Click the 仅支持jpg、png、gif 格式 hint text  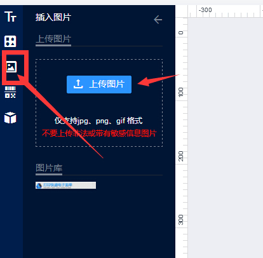[98, 121]
